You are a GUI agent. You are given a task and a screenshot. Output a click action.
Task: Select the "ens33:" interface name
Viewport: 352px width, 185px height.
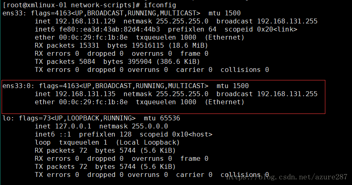click(x=15, y=13)
